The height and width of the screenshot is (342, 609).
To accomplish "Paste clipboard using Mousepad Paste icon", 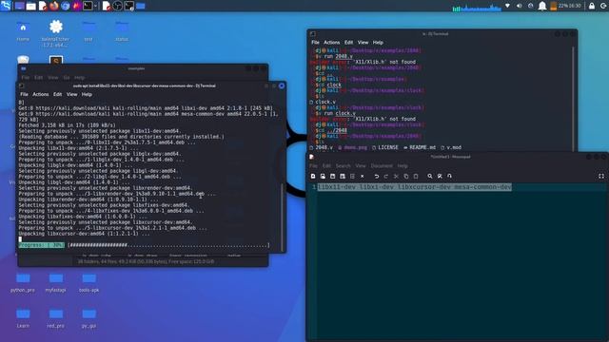I will (x=416, y=176).
